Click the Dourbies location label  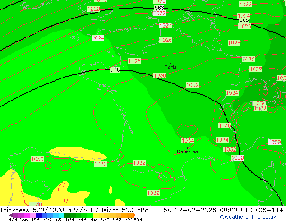187,152
